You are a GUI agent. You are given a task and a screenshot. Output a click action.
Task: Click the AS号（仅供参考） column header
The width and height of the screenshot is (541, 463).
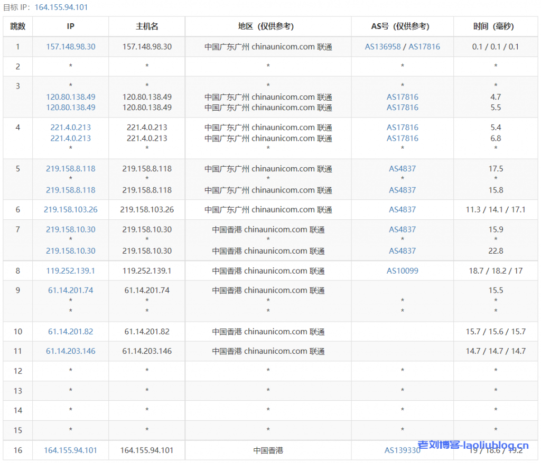(402, 26)
